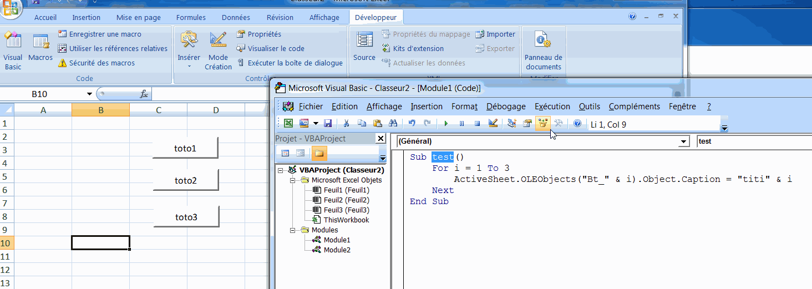Click the Excel ribbon help question icon
Image resolution: width=812 pixels, height=289 pixels.
click(x=632, y=17)
